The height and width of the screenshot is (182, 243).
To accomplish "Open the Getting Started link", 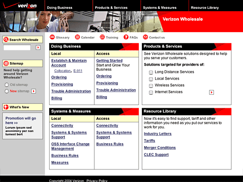I will coord(109,61).
